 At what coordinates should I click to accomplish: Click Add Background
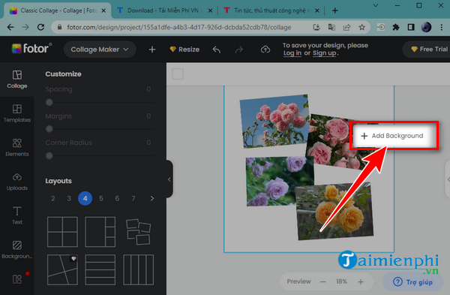tap(392, 136)
